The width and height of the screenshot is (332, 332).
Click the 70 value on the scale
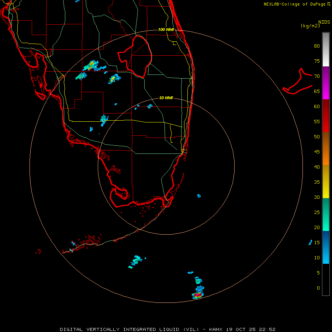pyautogui.click(x=317, y=76)
